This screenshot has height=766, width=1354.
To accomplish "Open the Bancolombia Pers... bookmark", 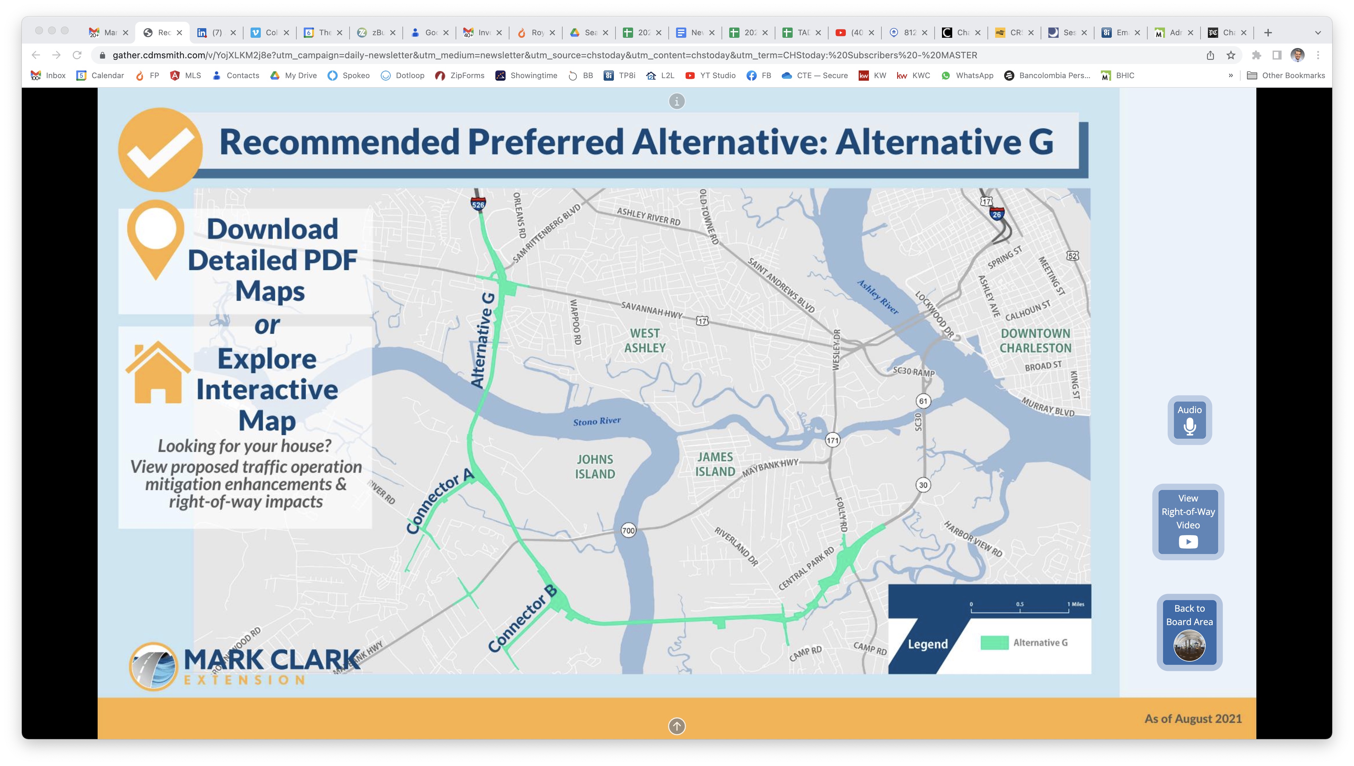I will (x=1047, y=76).
